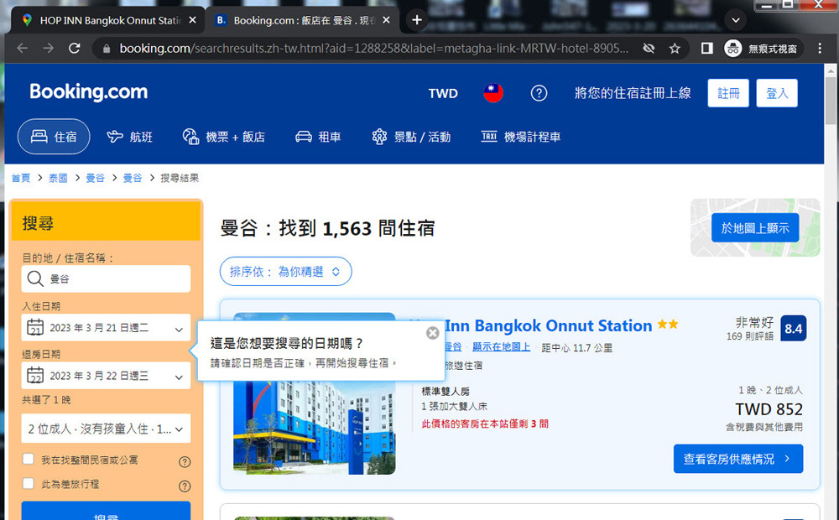Click the 首頁 breadcrumb link
839x520 pixels.
coord(21,178)
